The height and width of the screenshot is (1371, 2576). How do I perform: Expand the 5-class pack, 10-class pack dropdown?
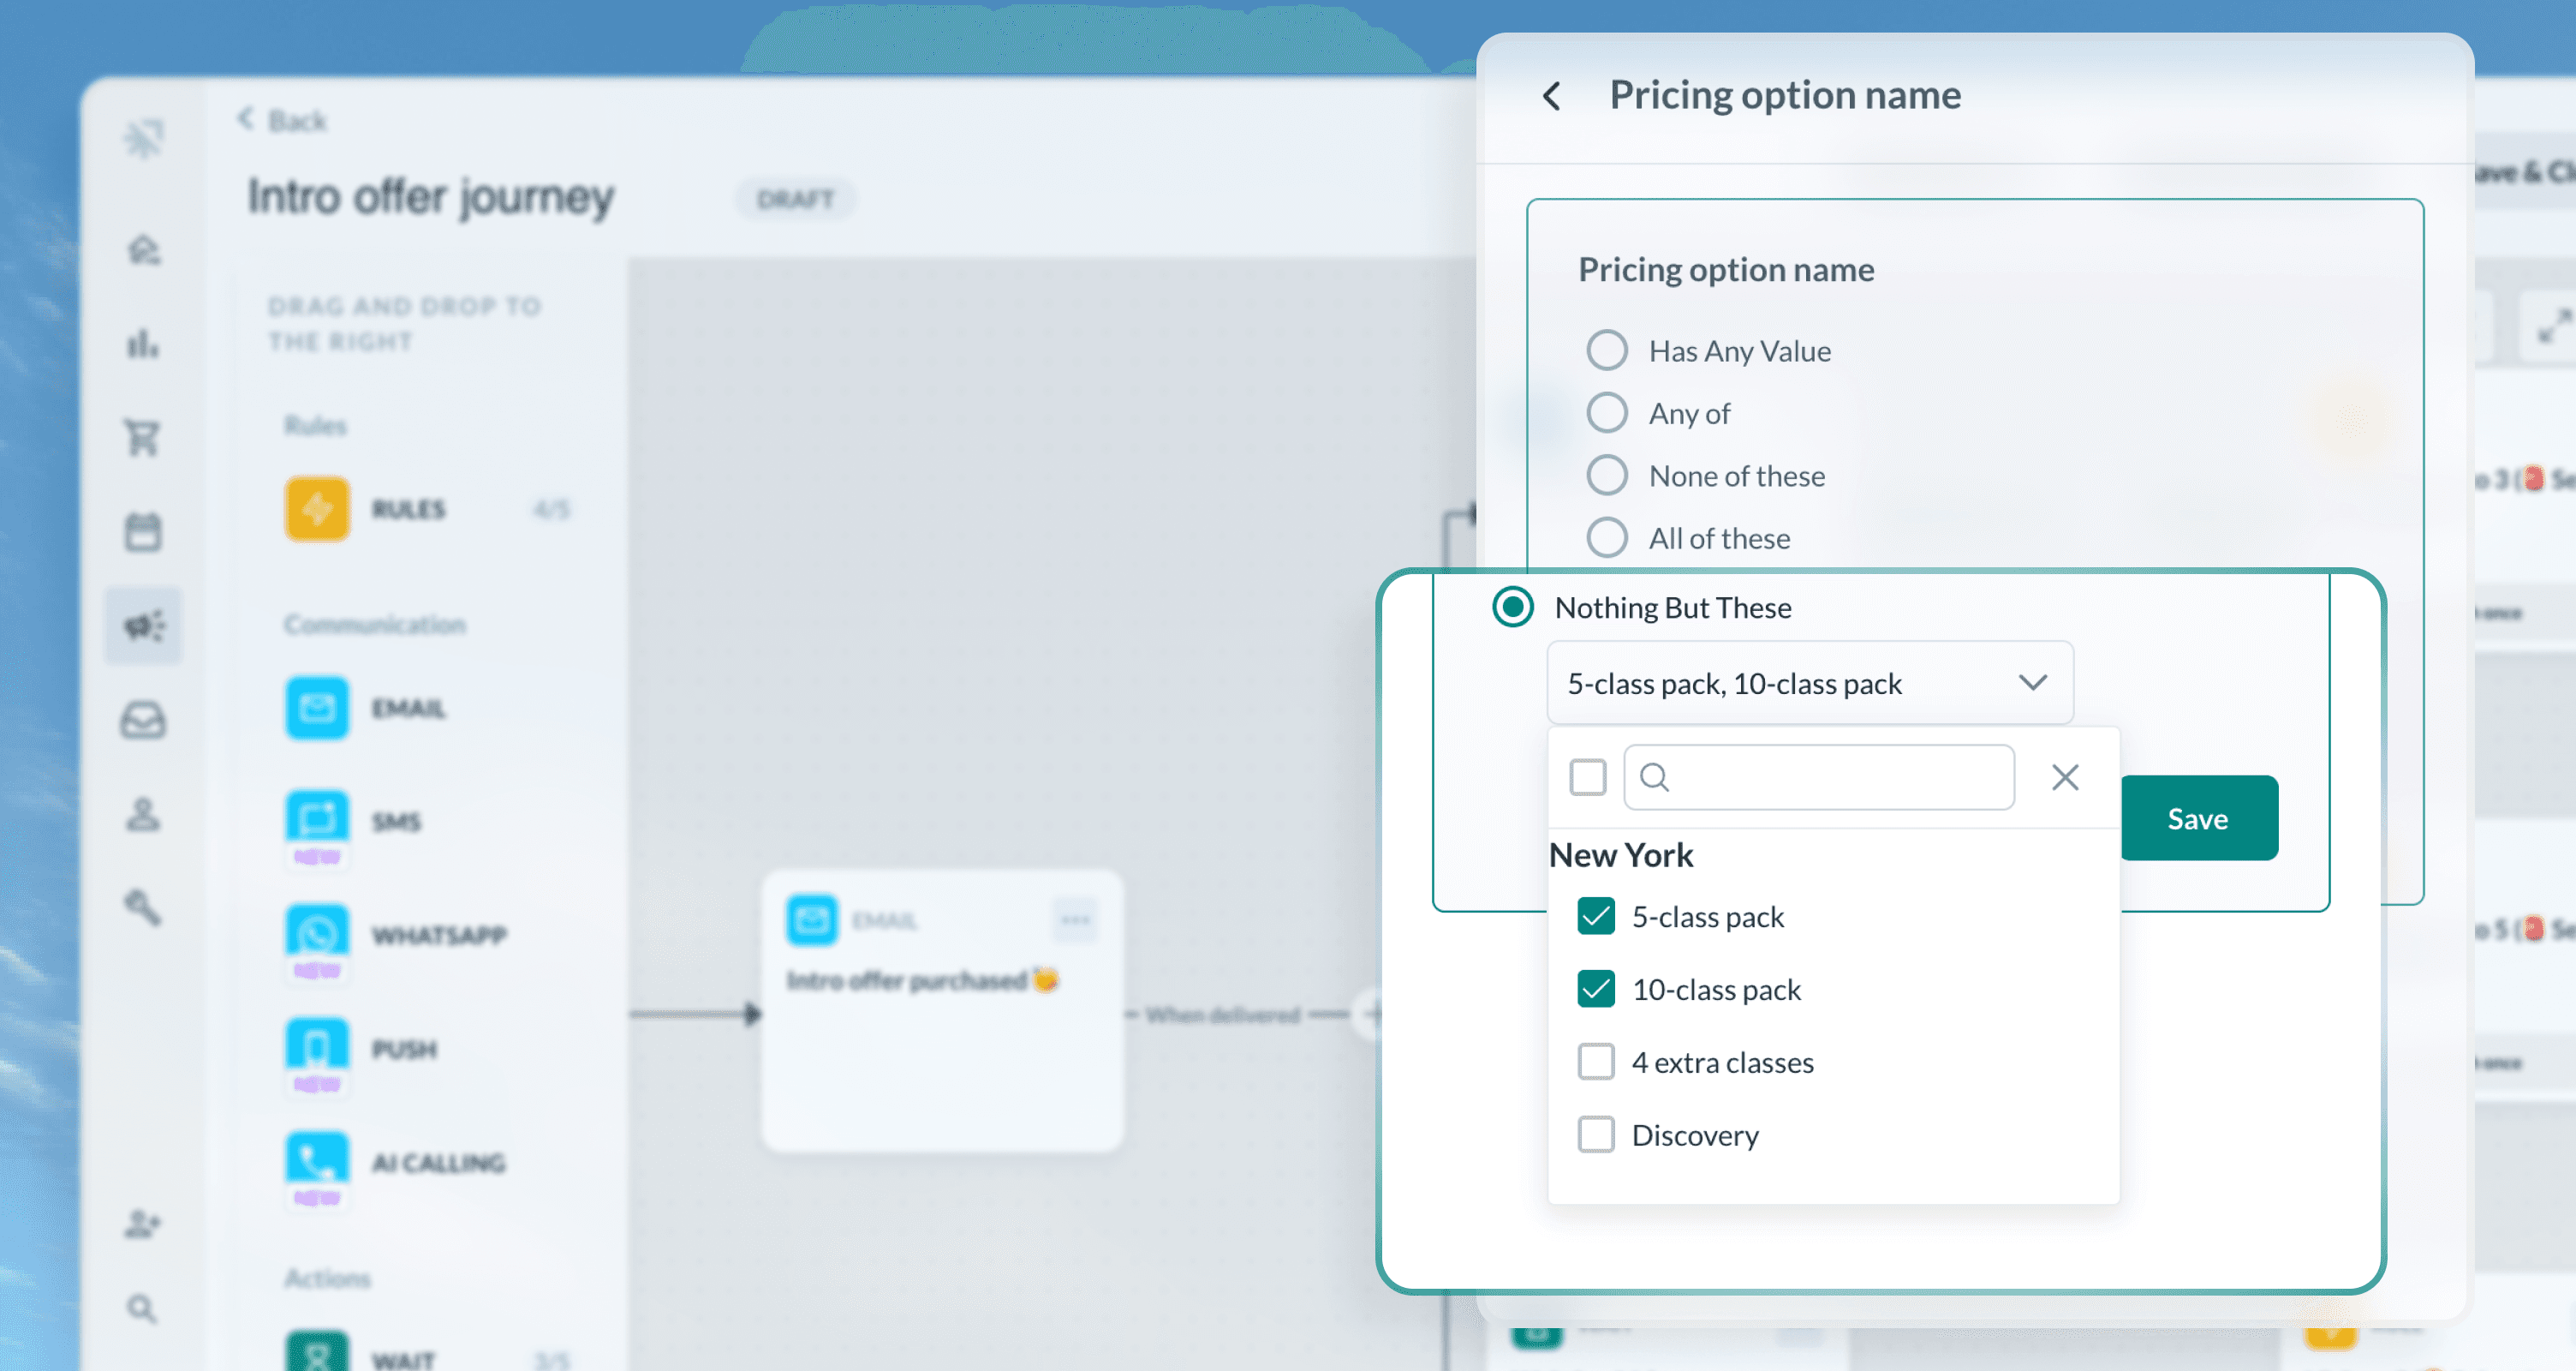(x=1809, y=682)
